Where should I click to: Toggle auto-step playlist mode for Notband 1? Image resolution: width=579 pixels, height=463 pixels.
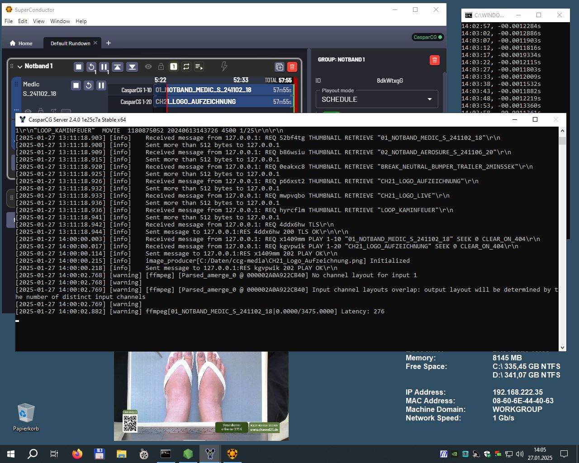[199, 67]
